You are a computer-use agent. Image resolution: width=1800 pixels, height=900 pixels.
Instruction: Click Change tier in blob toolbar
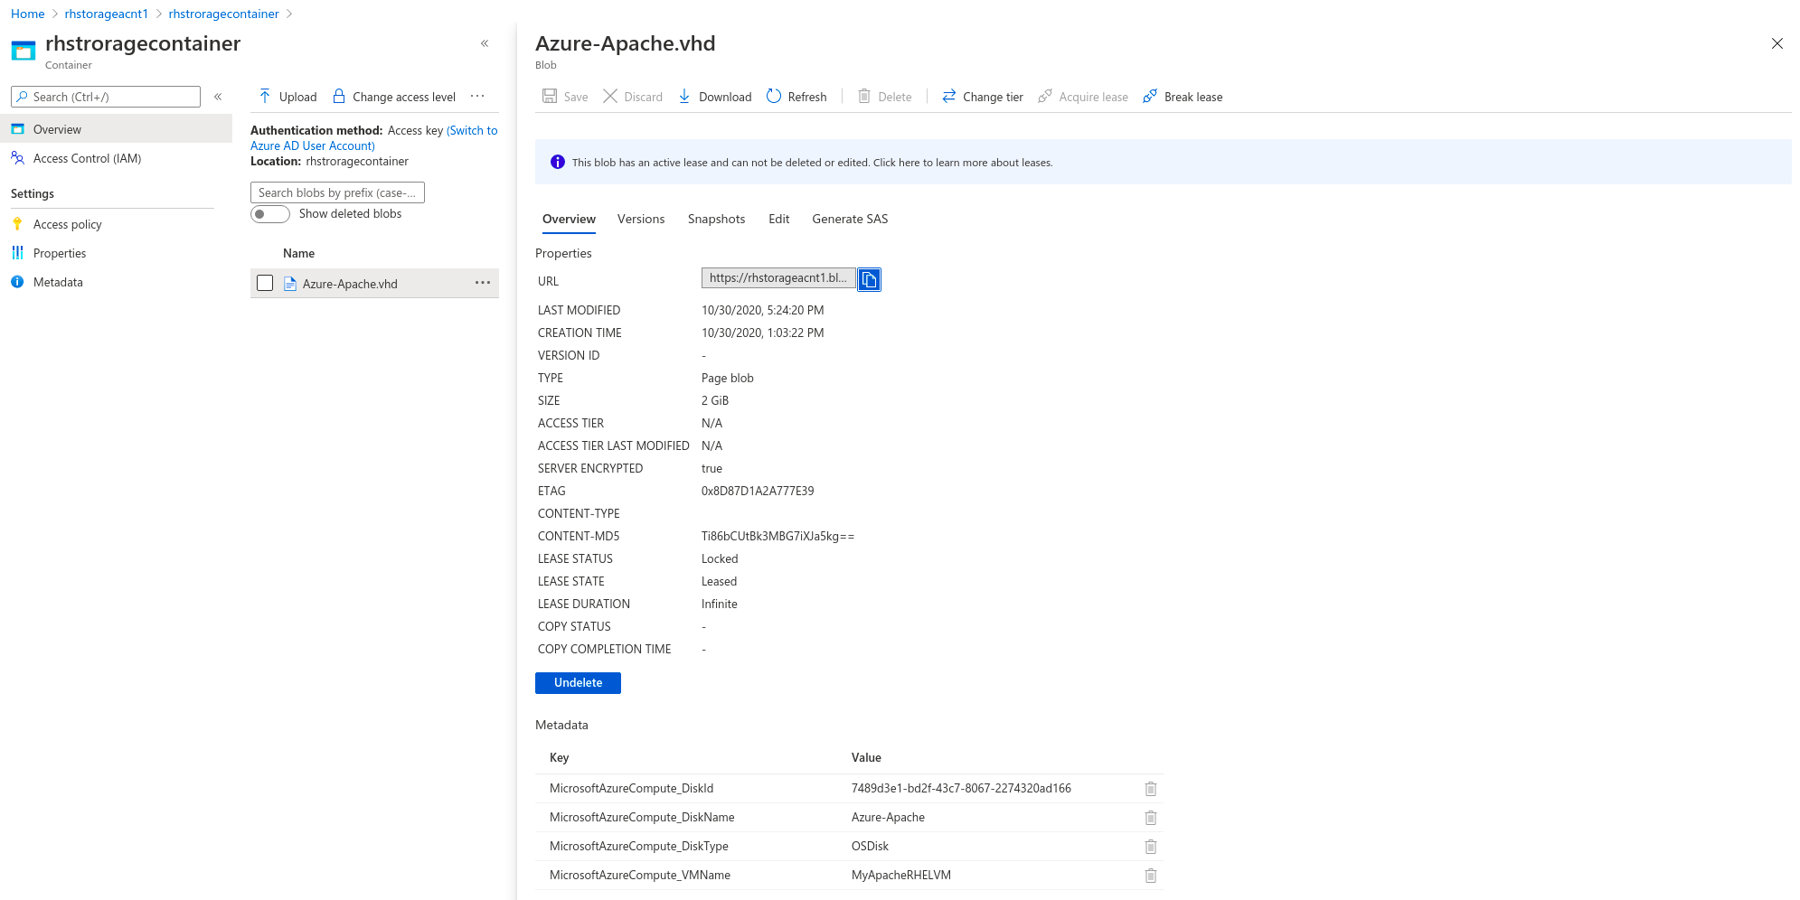[983, 97]
